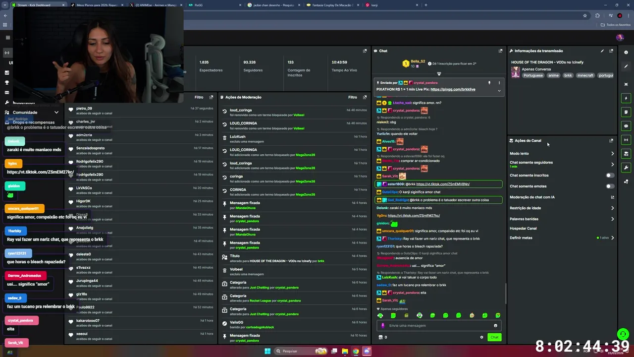Screen dimensions: 634x357
Task: Toggle Chat somente inscritos switch
Action: [x=610, y=175]
